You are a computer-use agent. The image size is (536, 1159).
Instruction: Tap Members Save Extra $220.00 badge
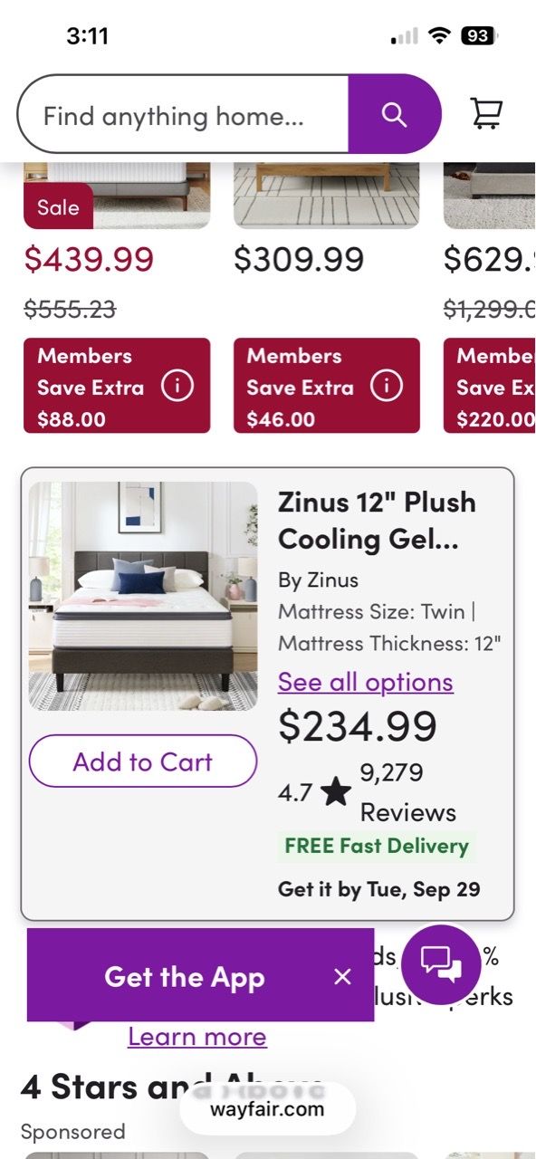pos(490,386)
